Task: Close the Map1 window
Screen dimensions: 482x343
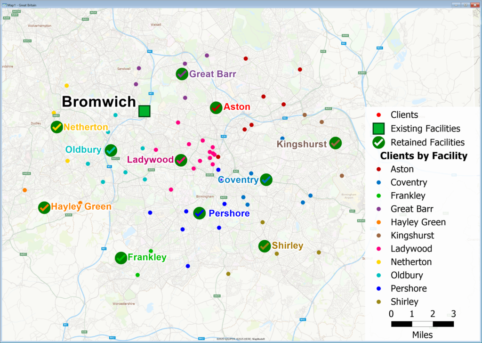Action: point(475,5)
